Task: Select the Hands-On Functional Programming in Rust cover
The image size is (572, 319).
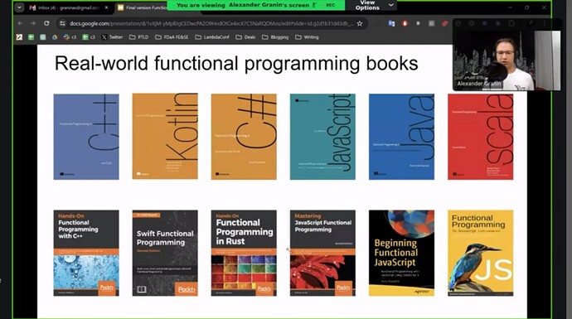Action: coord(244,253)
